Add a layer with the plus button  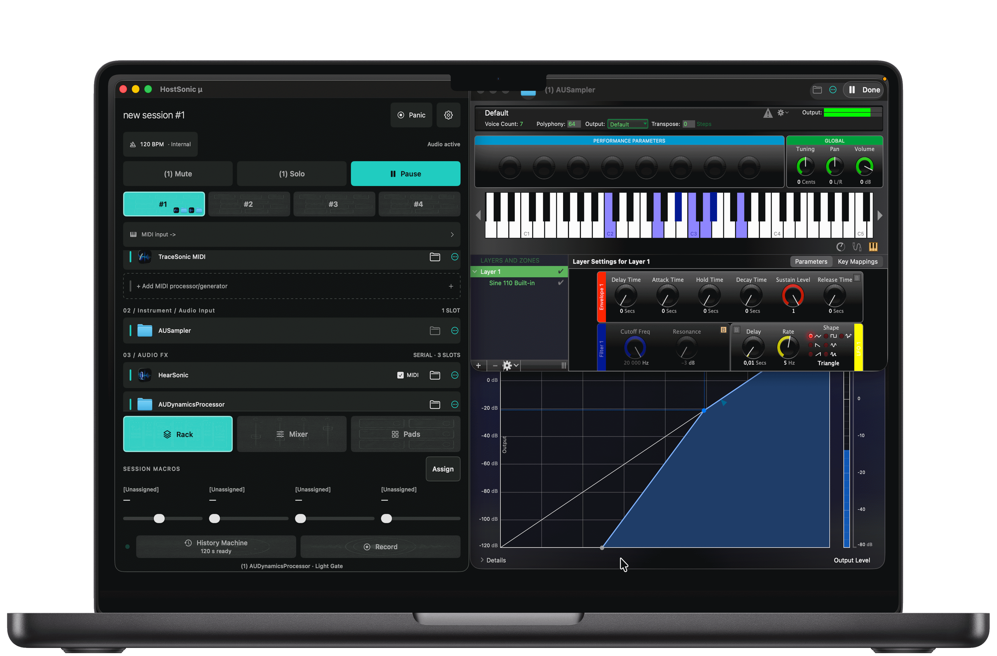478,365
